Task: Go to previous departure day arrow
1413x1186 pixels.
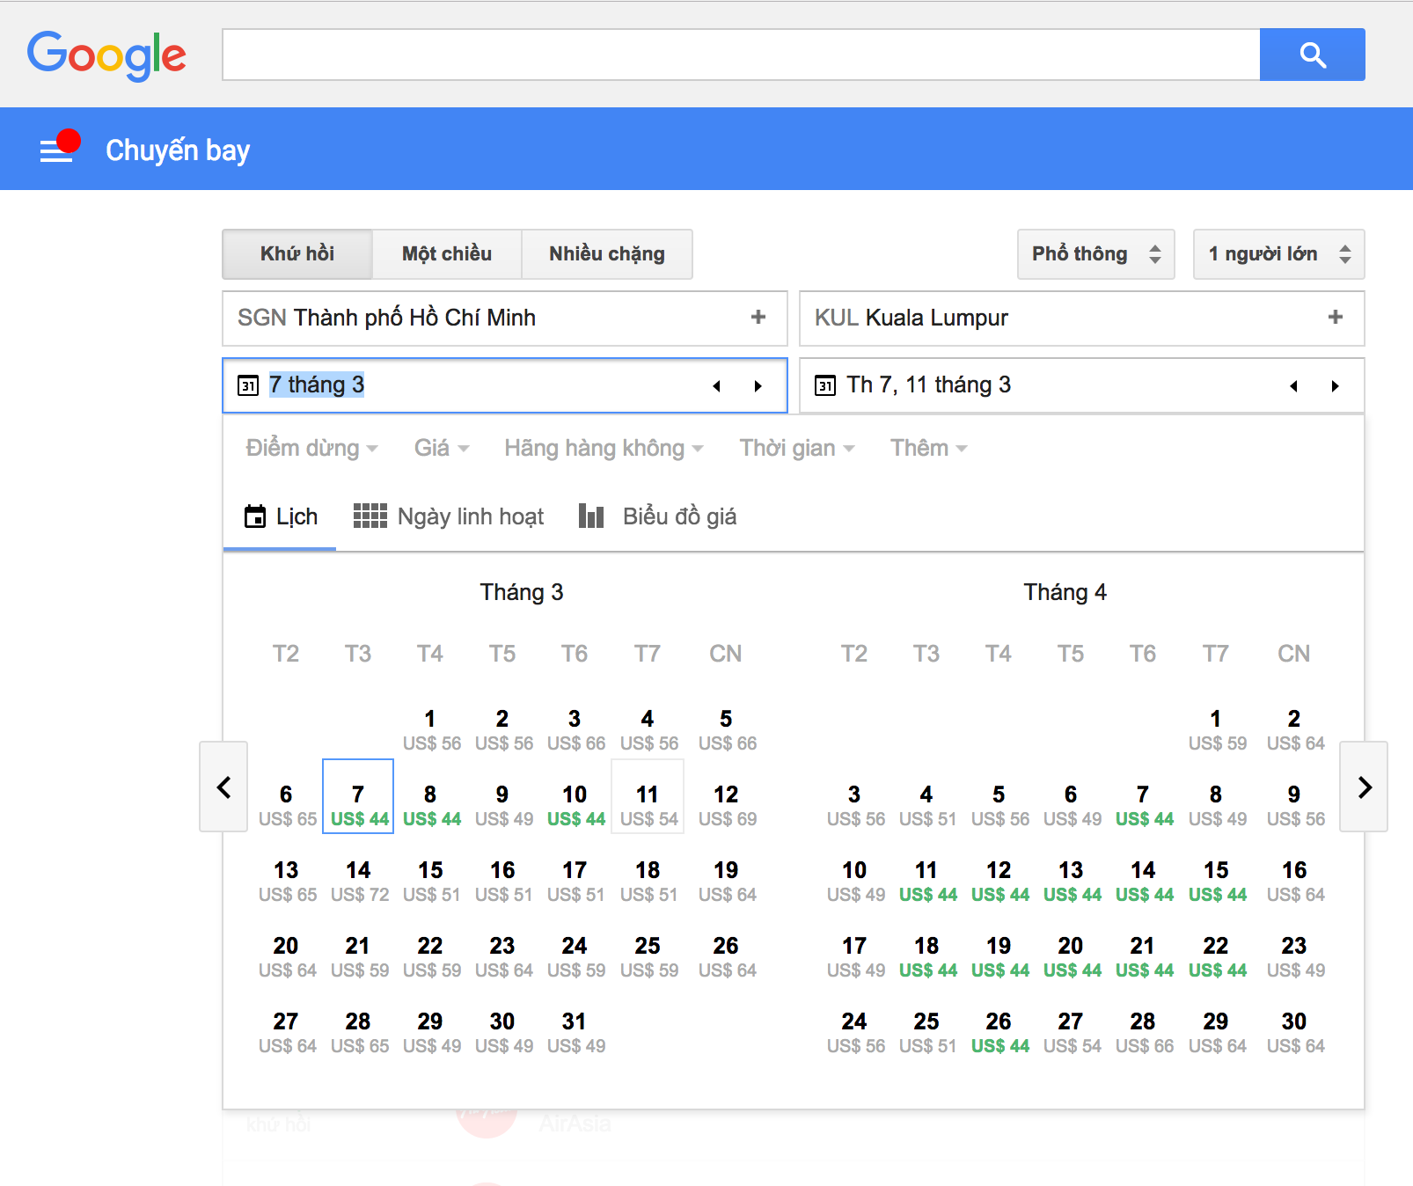Action: [x=717, y=385]
